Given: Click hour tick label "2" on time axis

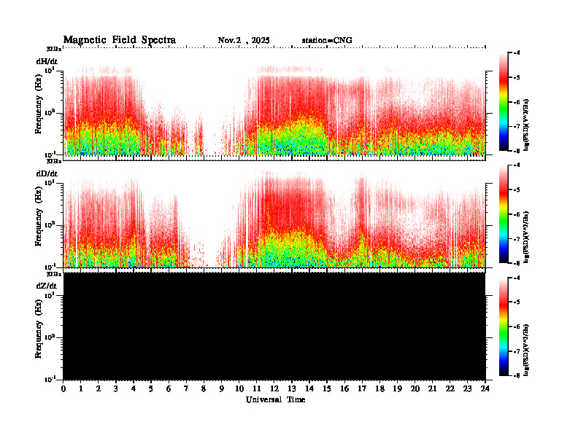Looking at the screenshot, I should tap(99, 389).
